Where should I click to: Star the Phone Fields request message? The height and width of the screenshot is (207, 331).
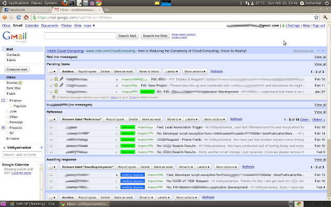click(56, 139)
